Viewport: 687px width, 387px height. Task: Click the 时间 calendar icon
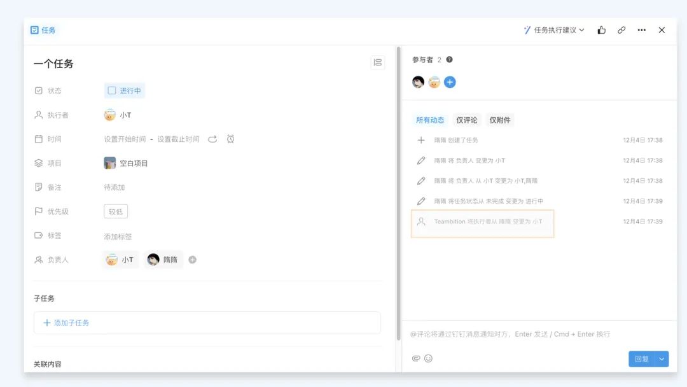pyautogui.click(x=39, y=139)
